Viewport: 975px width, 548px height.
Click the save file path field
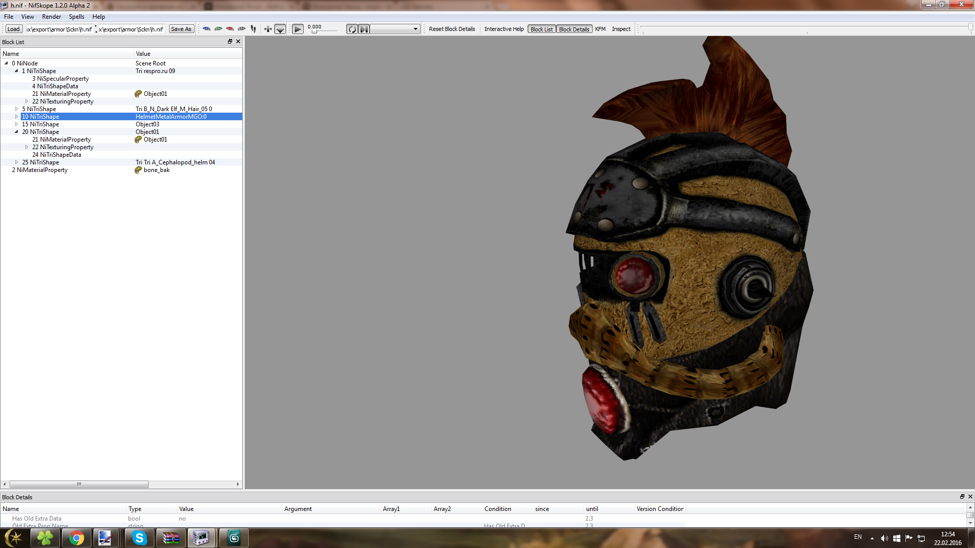[132, 29]
